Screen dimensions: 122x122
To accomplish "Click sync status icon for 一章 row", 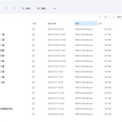I will [x=33, y=34].
